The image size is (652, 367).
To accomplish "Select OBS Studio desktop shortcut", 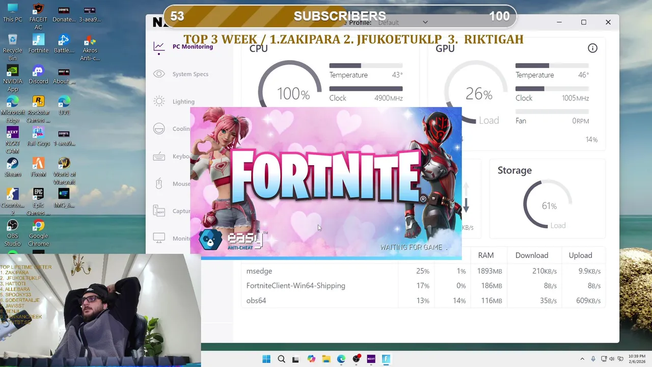I will pos(12,233).
